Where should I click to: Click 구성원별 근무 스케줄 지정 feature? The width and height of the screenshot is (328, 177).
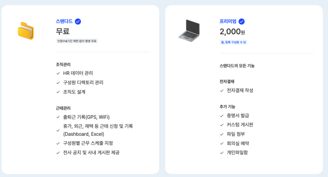pos(88,143)
